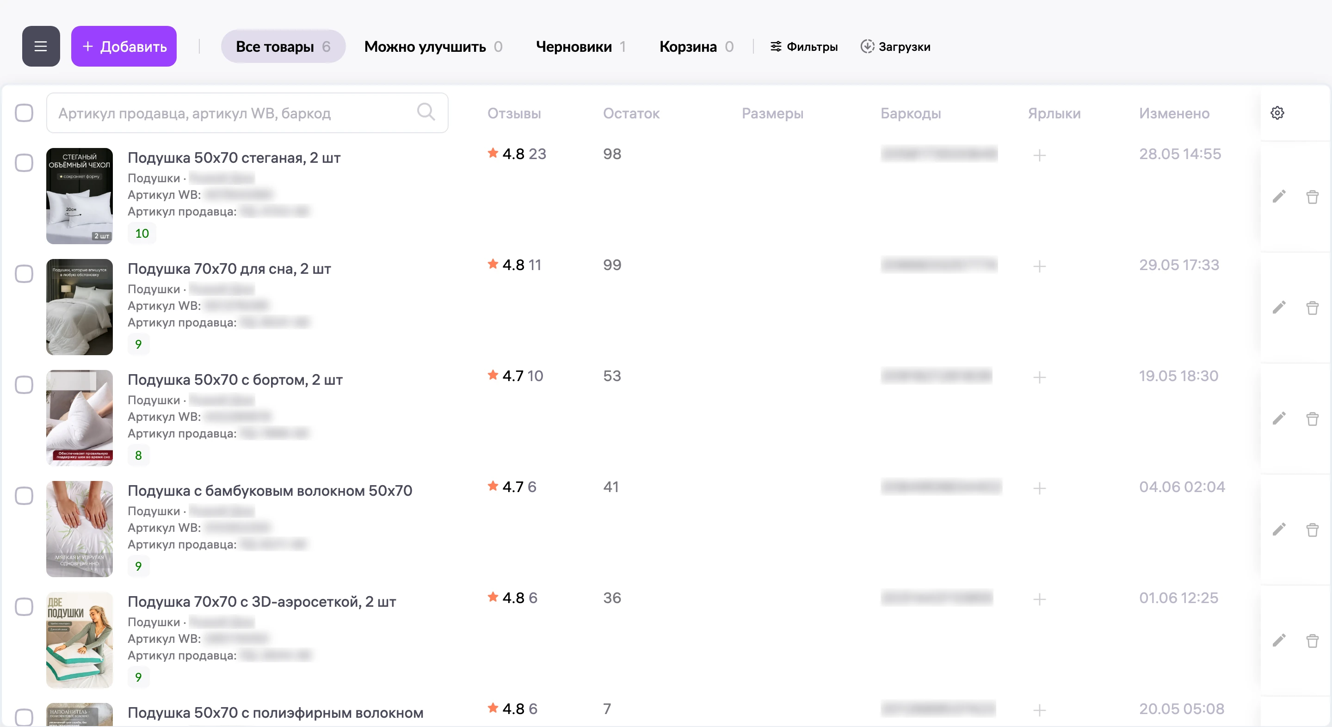Check the Подушка 50х70 с бортом row
1332x727 pixels.
pyautogui.click(x=24, y=385)
